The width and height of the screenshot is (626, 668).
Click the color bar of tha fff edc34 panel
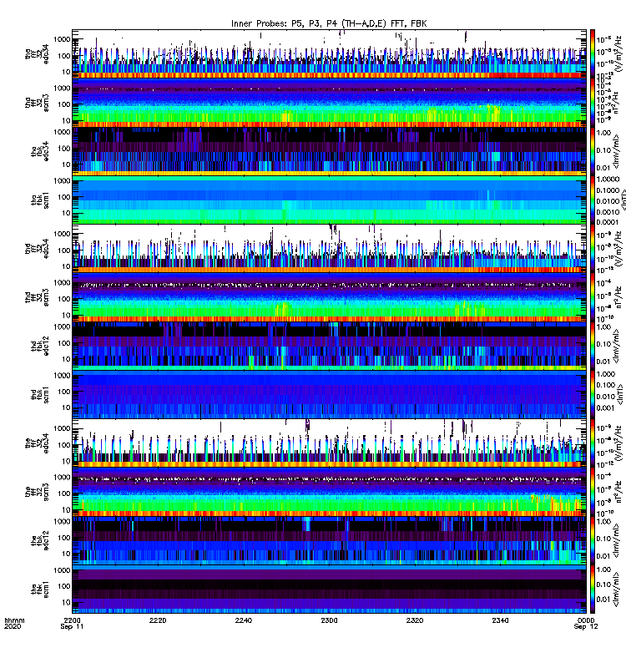tap(593, 53)
